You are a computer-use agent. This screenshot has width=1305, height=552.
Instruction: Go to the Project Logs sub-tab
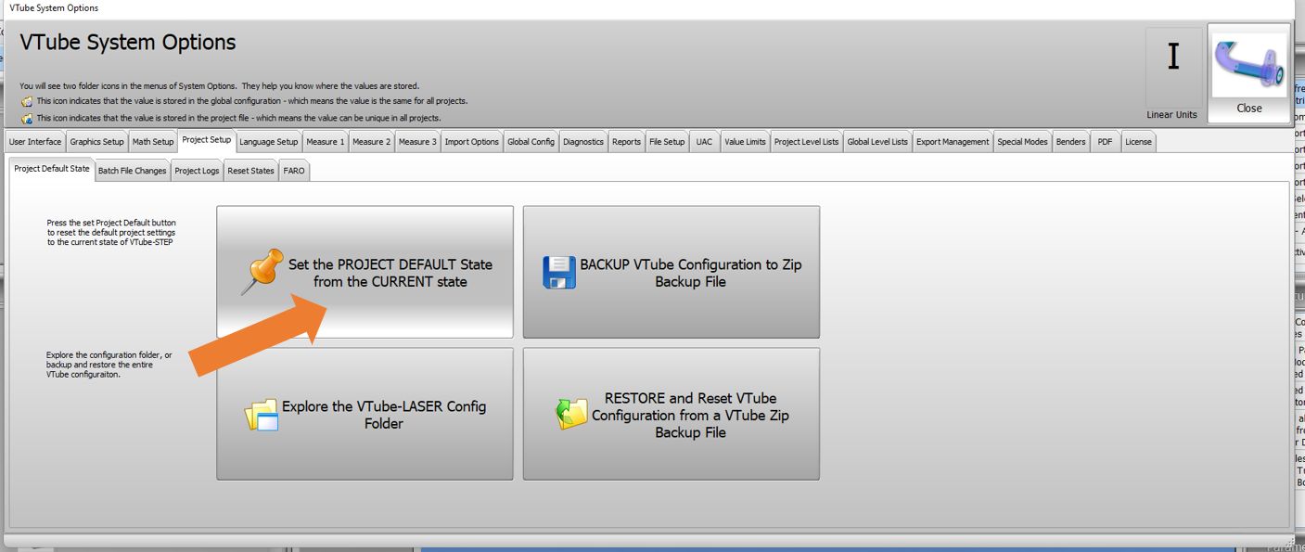coord(197,171)
